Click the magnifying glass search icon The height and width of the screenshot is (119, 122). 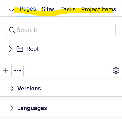[12, 30]
